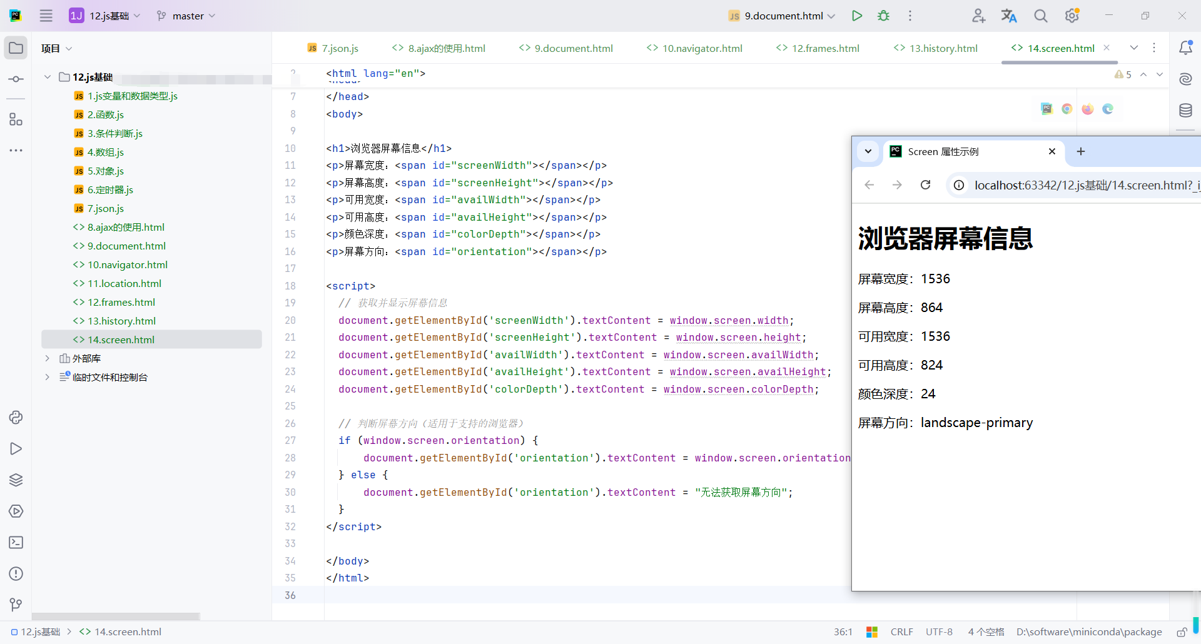Switch to 13.history.html editor tab

pyautogui.click(x=935, y=48)
